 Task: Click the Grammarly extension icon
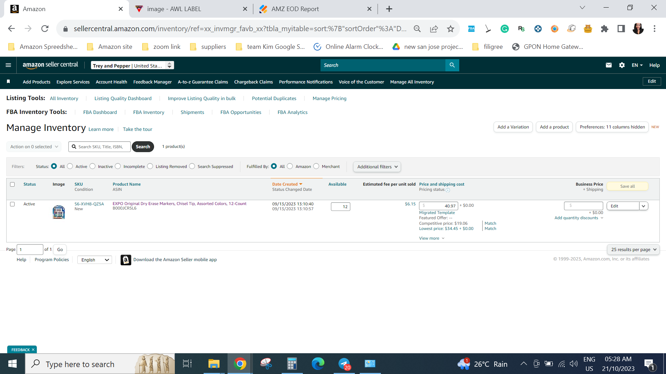(x=505, y=29)
